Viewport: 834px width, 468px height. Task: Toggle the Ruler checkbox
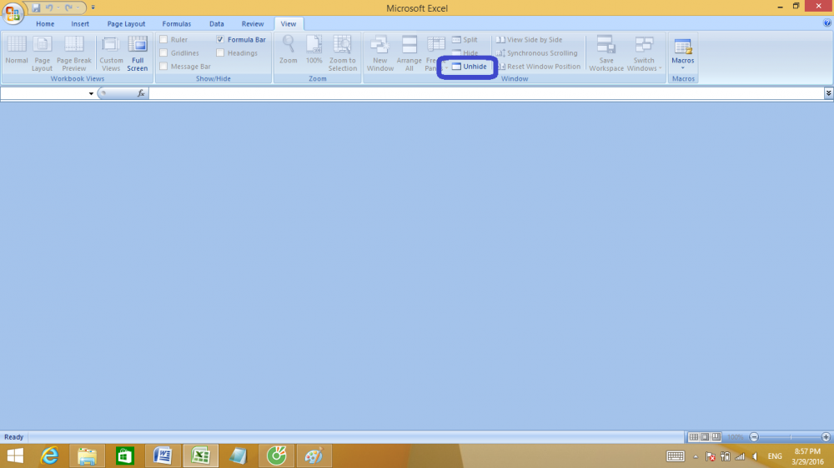point(163,39)
